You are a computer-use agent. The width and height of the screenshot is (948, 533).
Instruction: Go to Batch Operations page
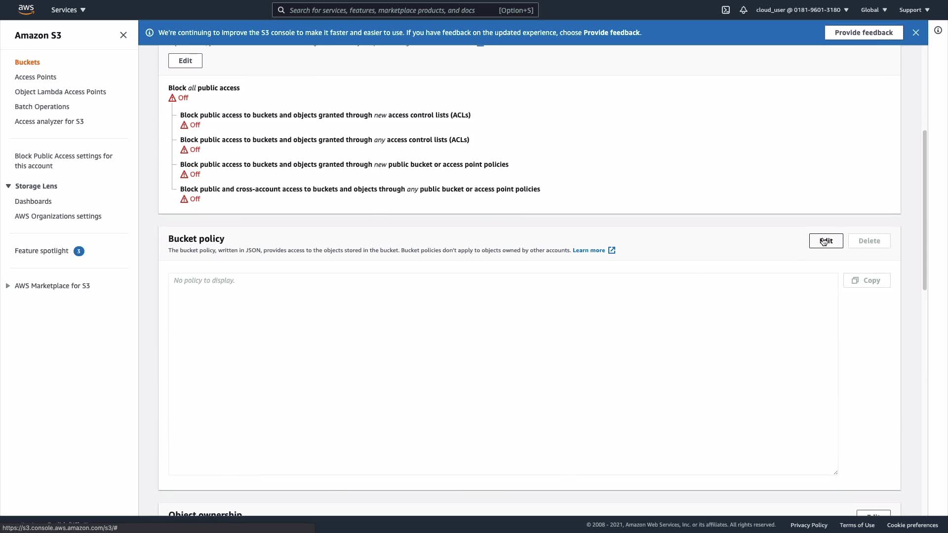42,107
